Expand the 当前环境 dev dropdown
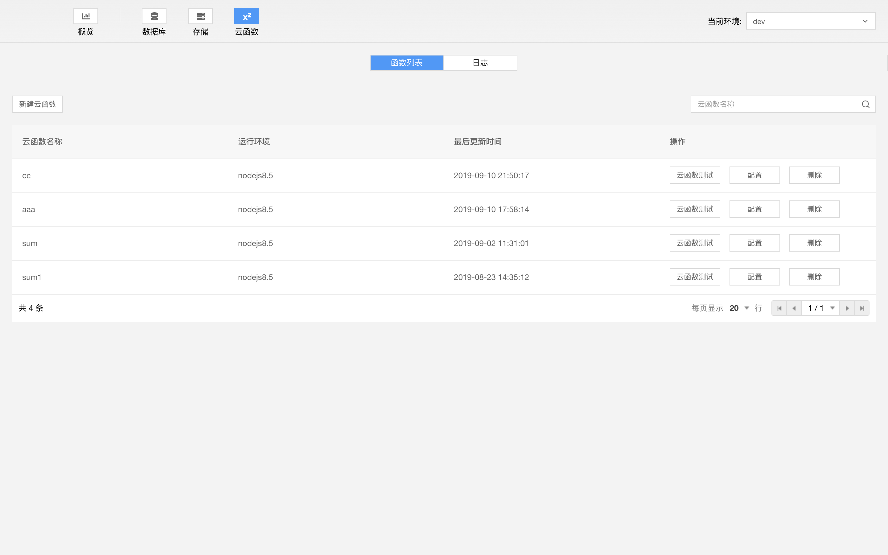888x555 pixels. point(810,21)
